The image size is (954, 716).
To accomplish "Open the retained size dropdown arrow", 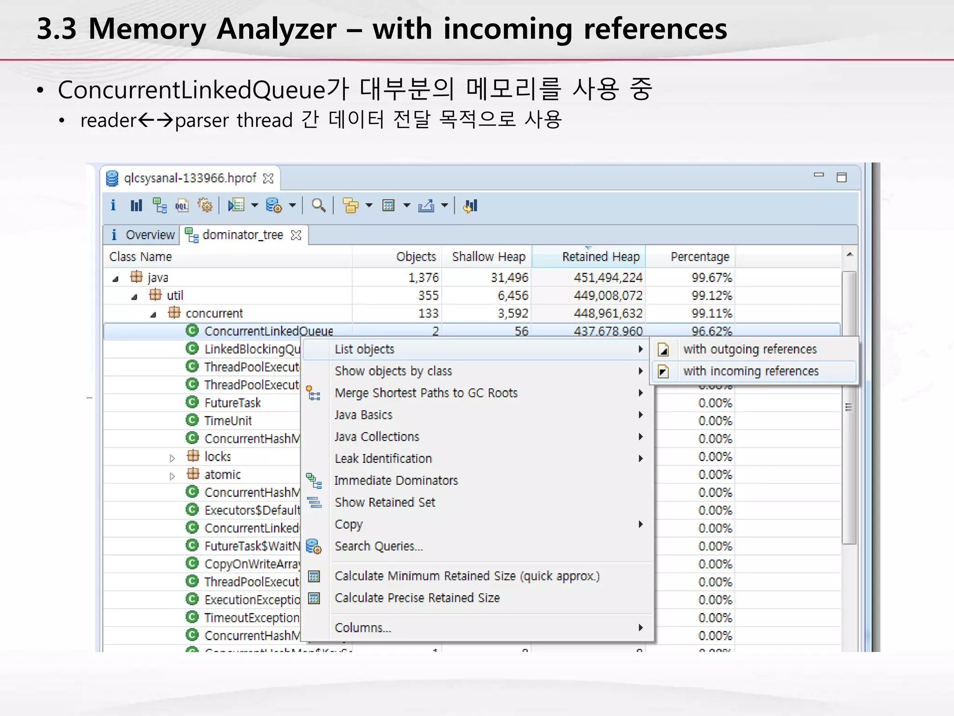I will (x=407, y=205).
